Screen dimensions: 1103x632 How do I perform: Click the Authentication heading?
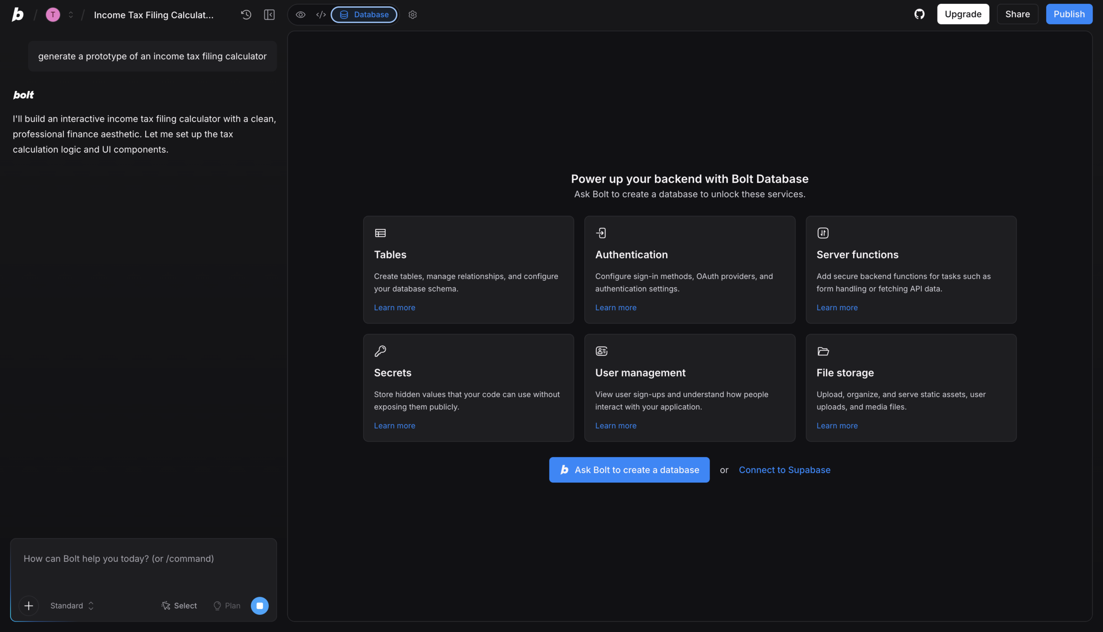[631, 255]
